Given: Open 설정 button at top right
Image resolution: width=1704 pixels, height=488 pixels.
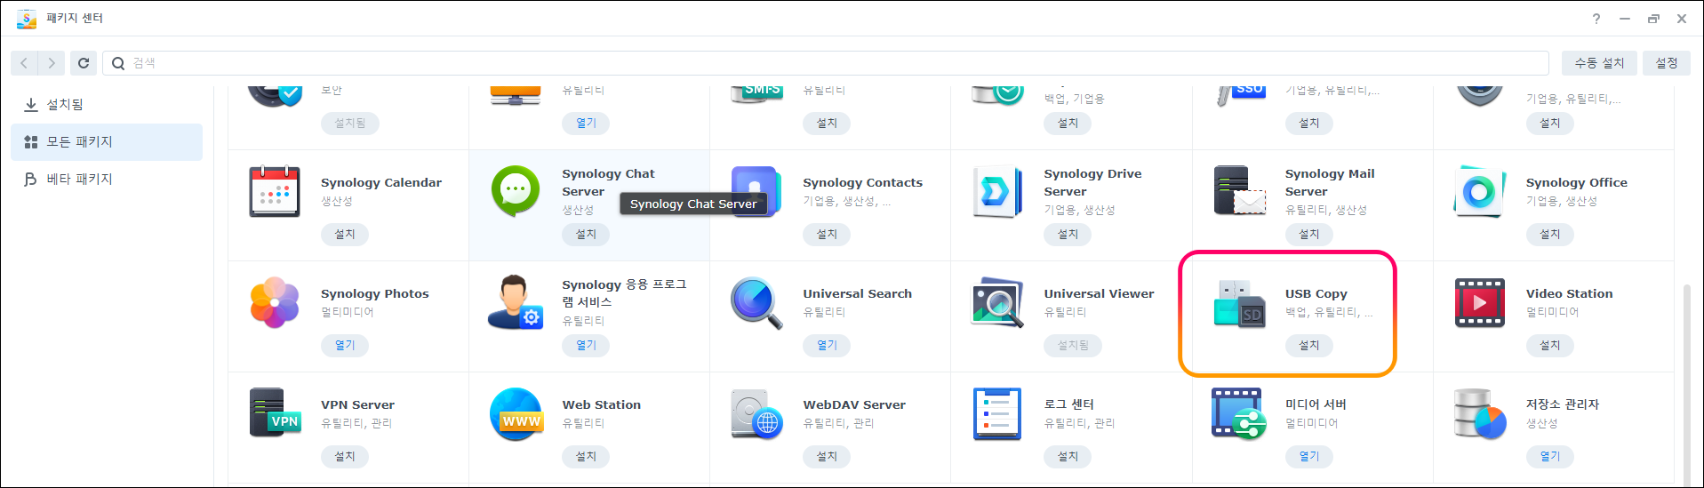Looking at the screenshot, I should pos(1667,63).
